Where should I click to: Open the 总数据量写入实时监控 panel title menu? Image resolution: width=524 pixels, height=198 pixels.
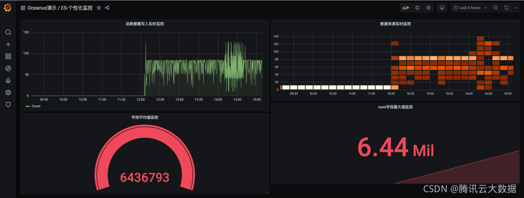145,24
